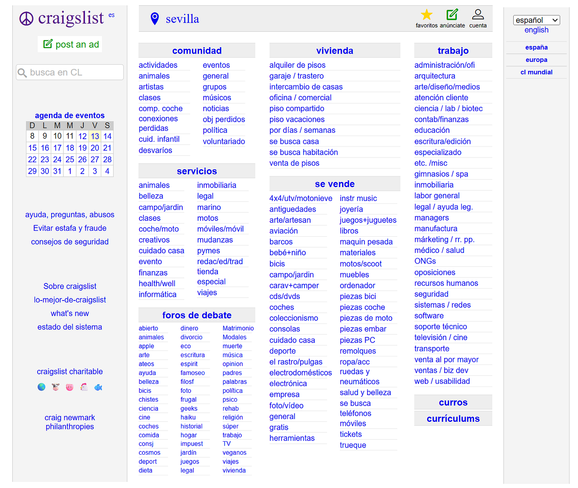This screenshot has width=578, height=488.
Task: Open the 'Matrimonio' forum link
Action: point(238,328)
